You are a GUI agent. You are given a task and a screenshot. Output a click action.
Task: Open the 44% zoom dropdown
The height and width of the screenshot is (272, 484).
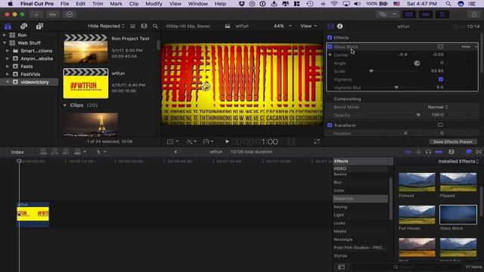(282, 26)
